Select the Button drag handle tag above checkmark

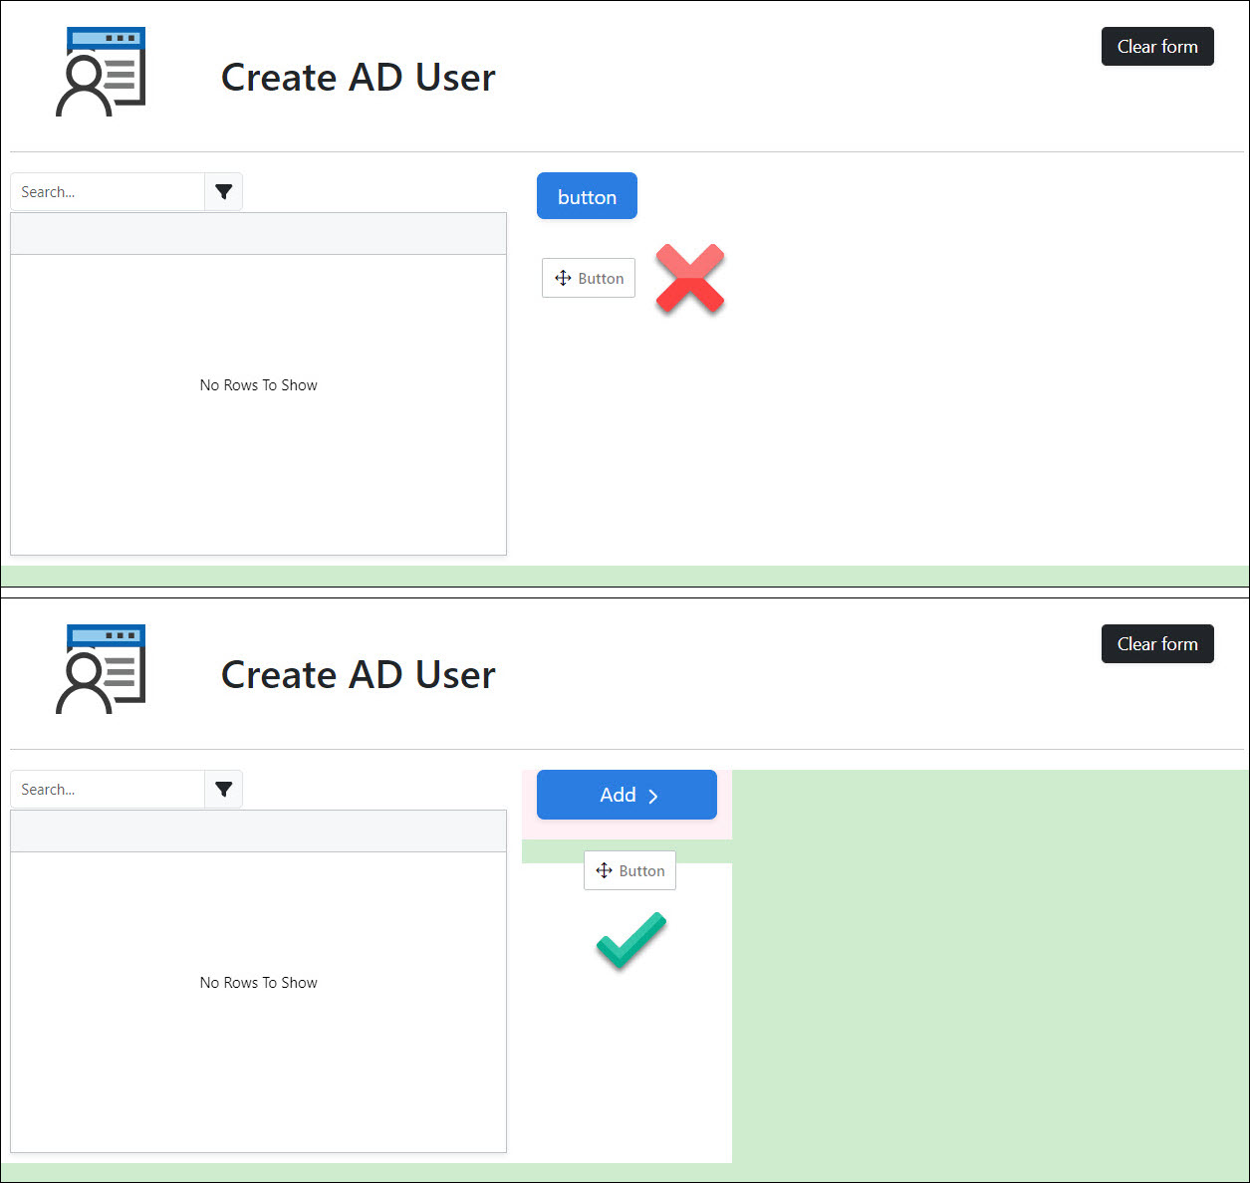click(x=629, y=871)
